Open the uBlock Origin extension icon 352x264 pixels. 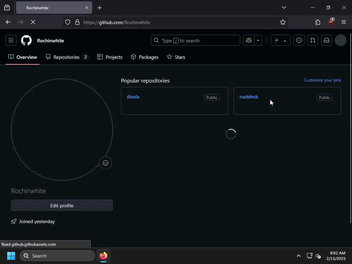[x=331, y=22]
